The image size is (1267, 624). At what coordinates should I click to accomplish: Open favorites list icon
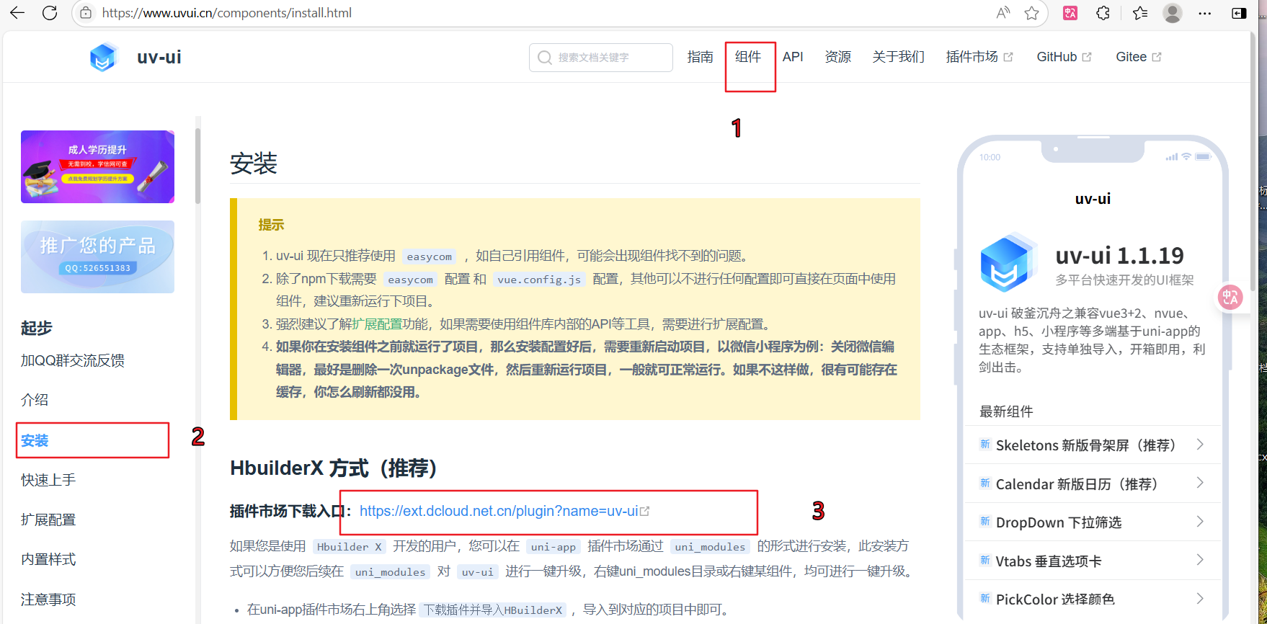click(1140, 13)
